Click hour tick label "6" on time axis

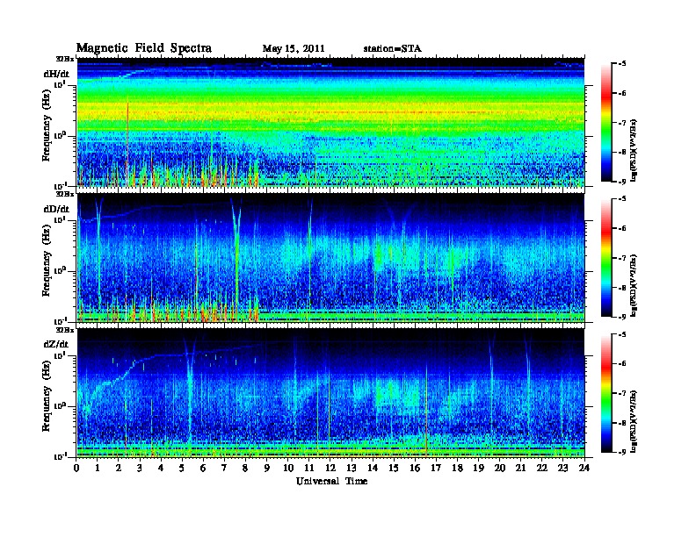203,468
